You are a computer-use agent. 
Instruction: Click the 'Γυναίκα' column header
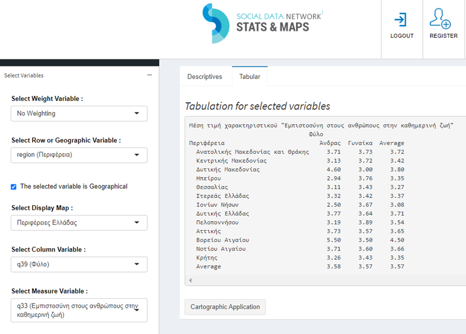pos(360,143)
